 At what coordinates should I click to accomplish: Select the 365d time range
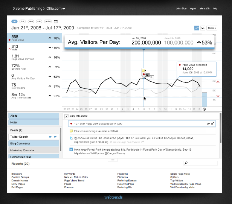pyautogui.click(x=48, y=21)
